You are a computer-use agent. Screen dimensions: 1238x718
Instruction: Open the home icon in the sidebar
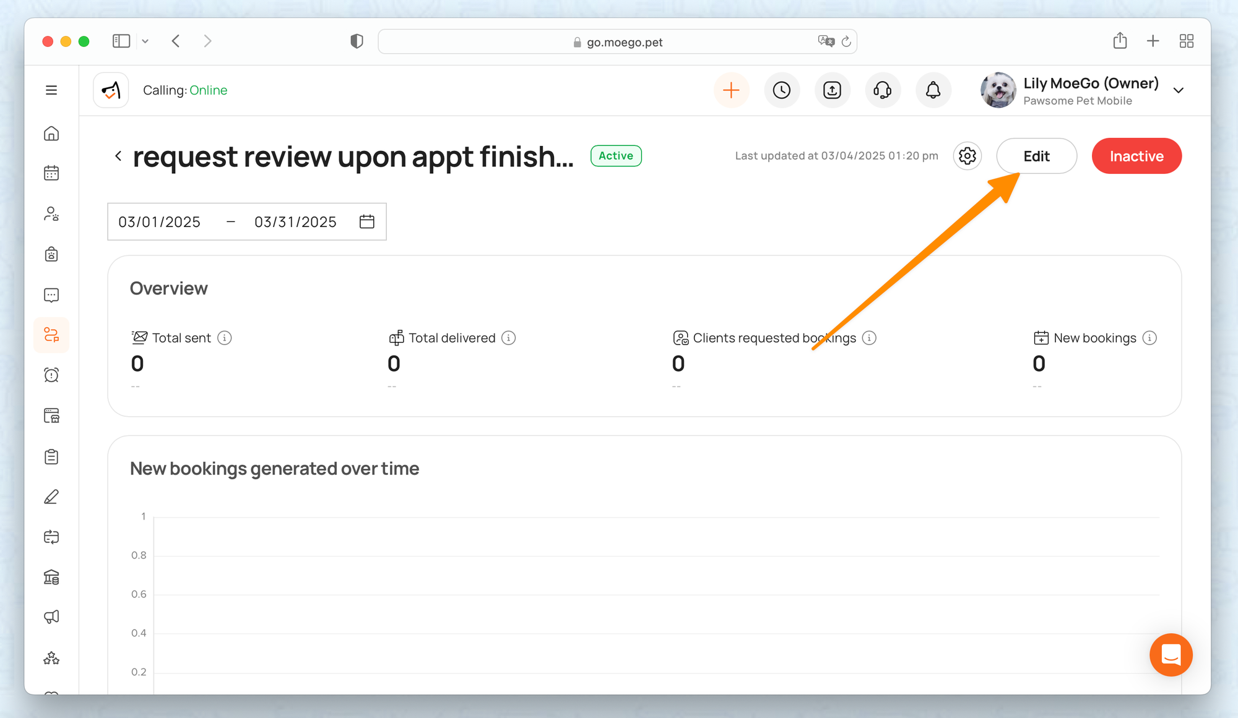[x=51, y=134]
